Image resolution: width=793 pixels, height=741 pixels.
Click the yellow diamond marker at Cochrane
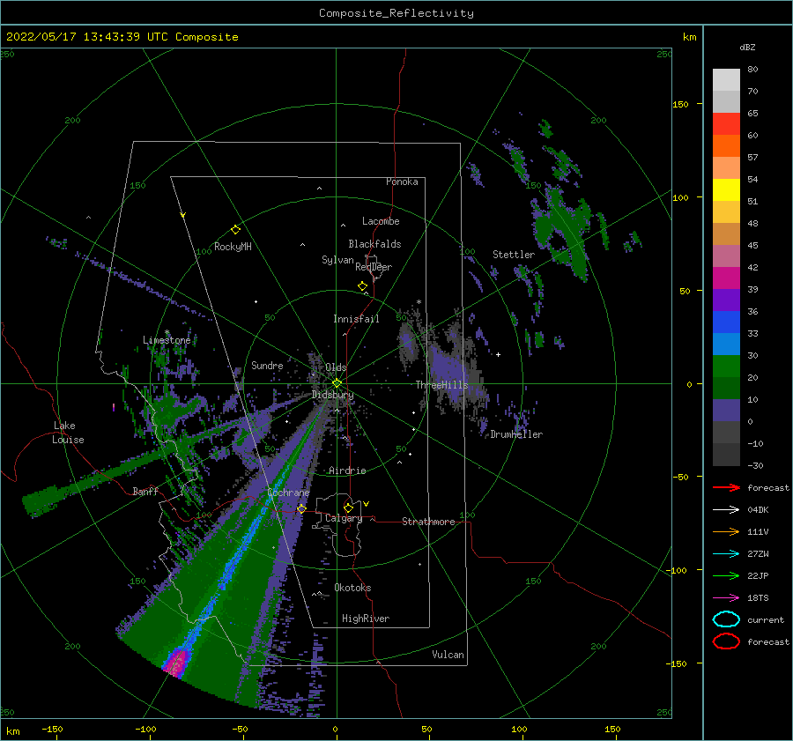(301, 508)
